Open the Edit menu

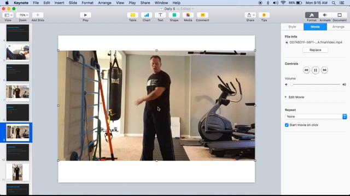[46, 3]
